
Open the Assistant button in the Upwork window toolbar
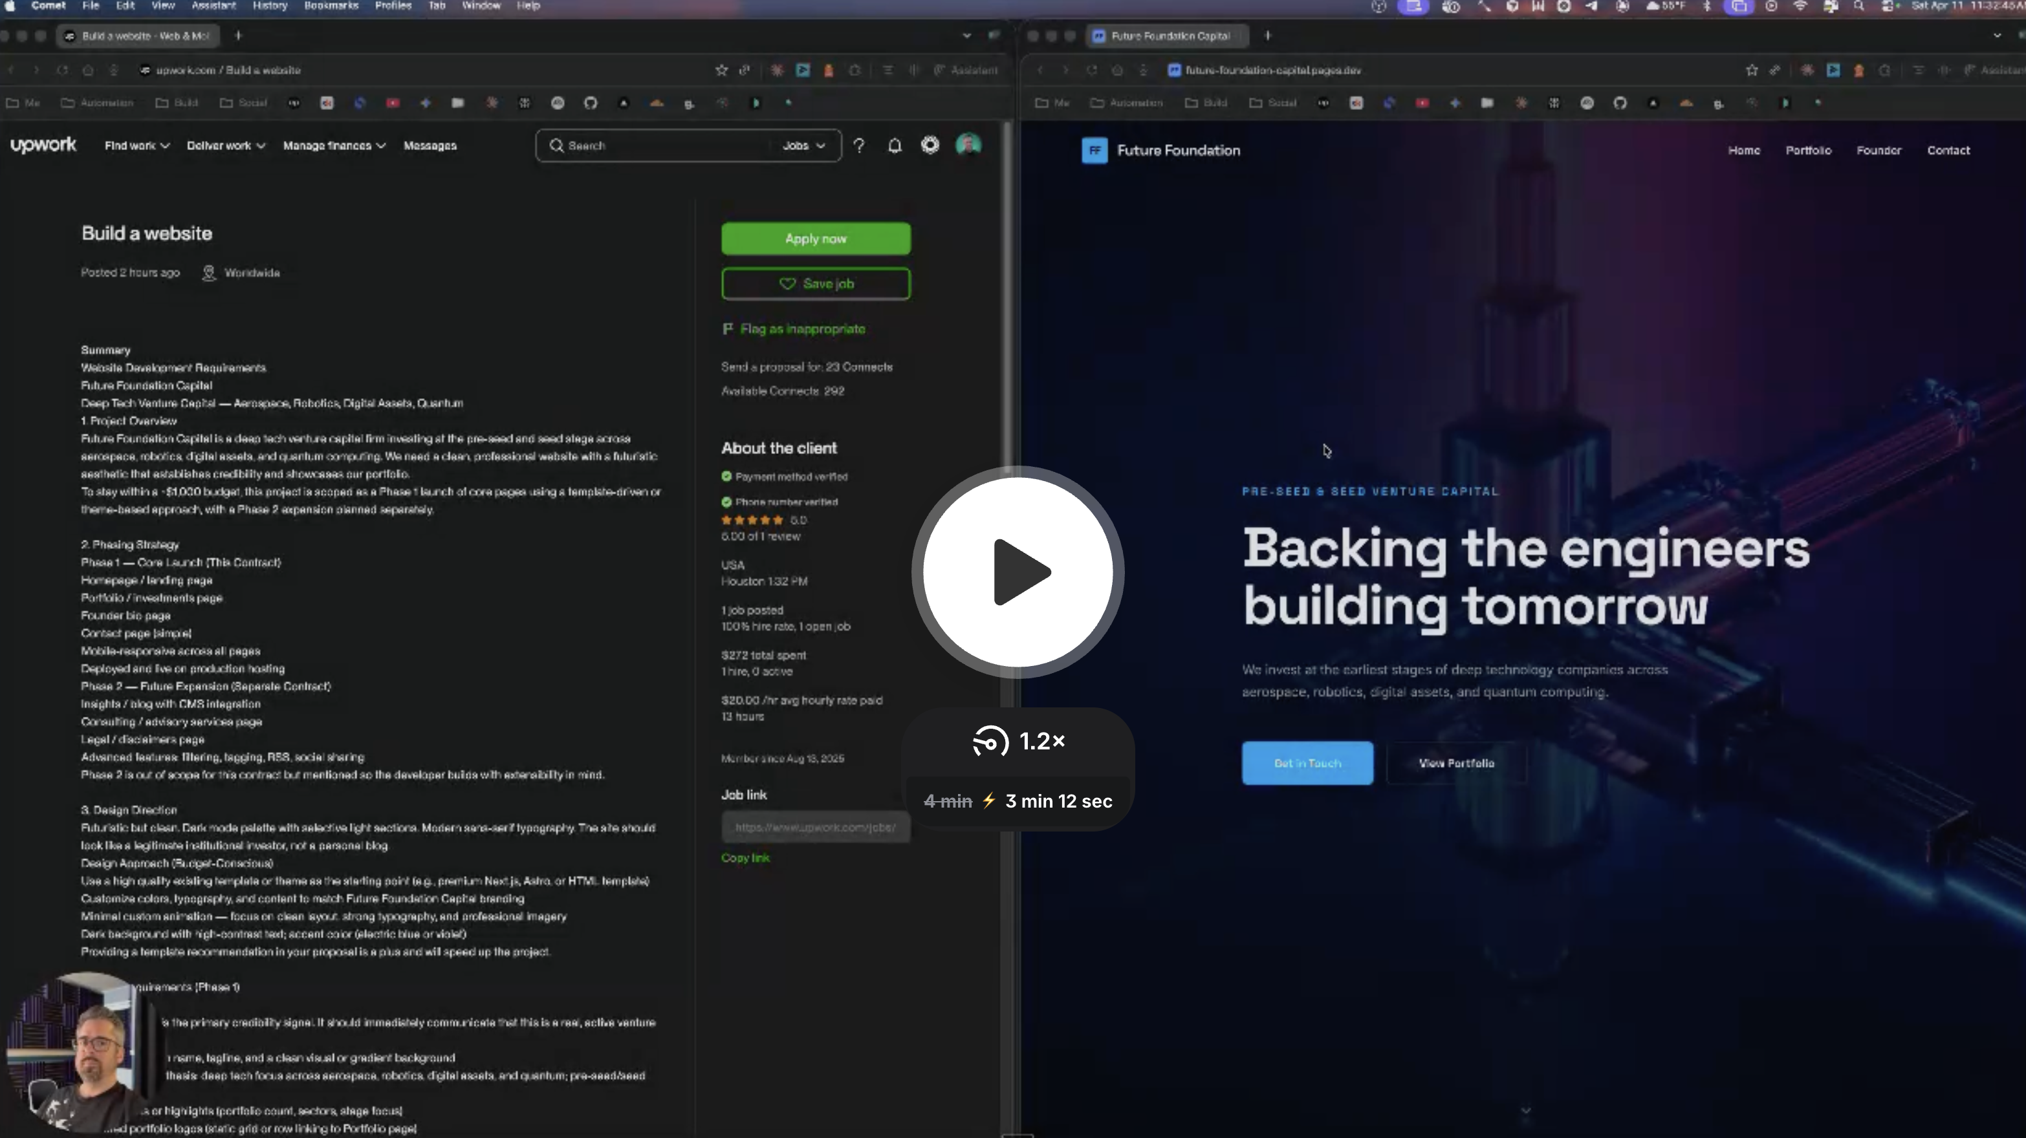966,70
